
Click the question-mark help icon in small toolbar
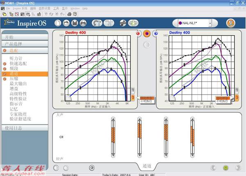pos(75,14)
